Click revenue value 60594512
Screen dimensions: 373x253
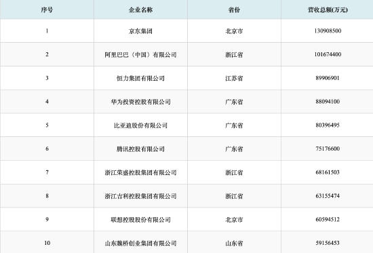tap(328, 220)
